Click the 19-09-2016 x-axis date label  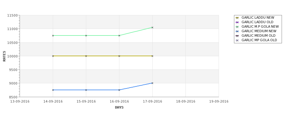click(219, 102)
